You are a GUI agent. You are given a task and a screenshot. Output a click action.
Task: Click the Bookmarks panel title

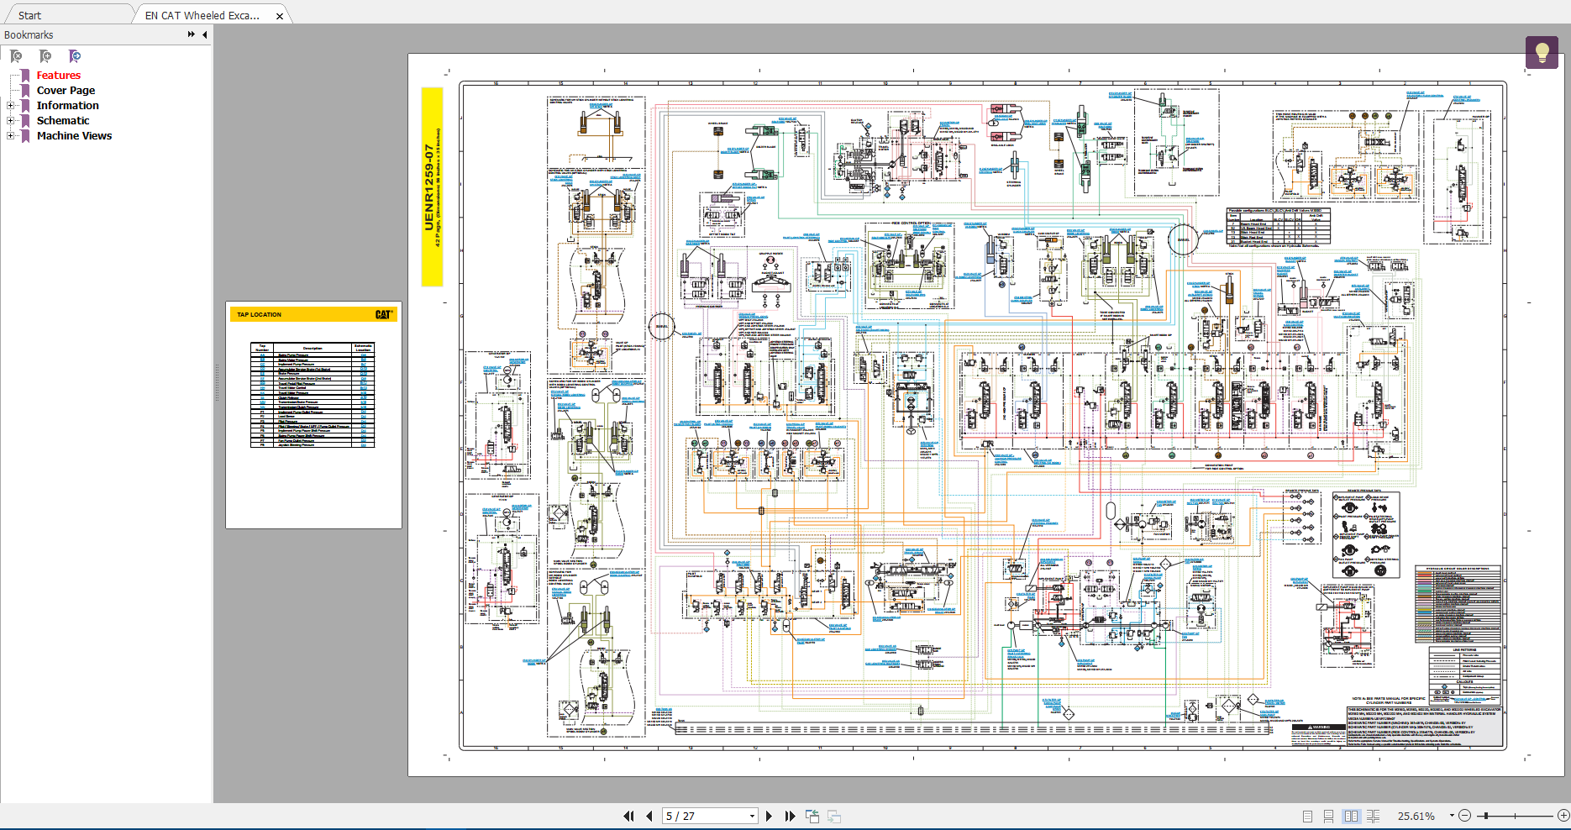pos(29,34)
